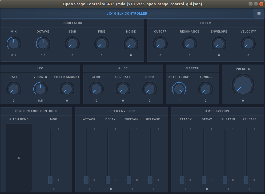Click the RESONANCE knob

tap(190, 43)
